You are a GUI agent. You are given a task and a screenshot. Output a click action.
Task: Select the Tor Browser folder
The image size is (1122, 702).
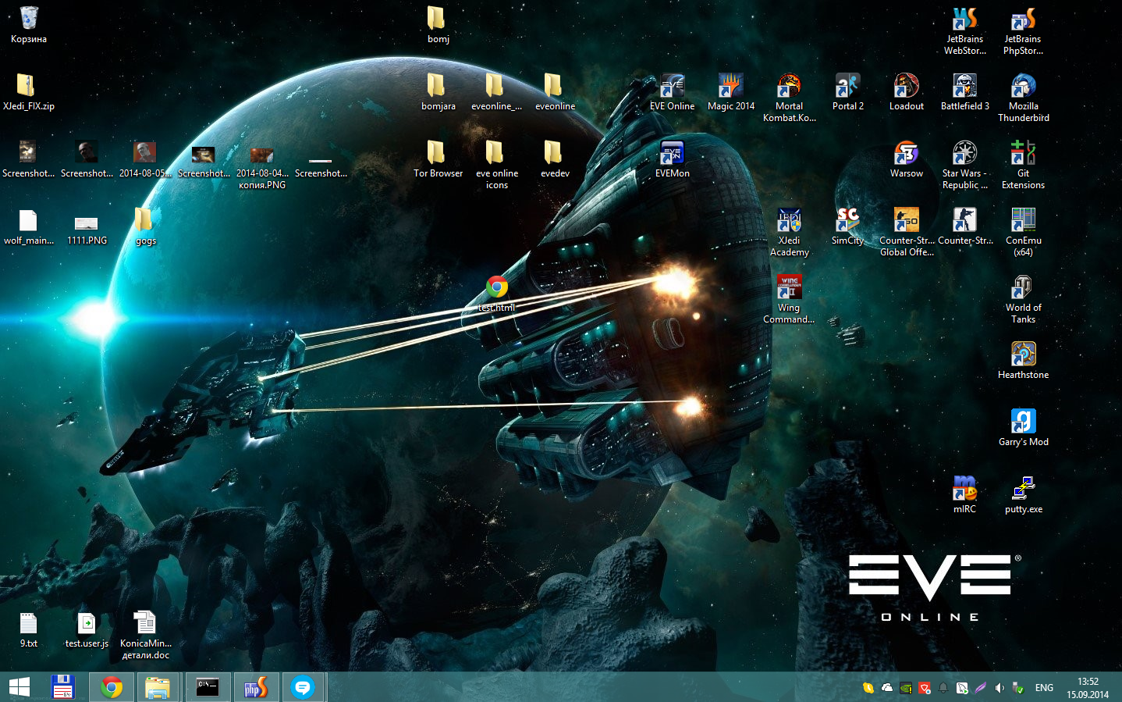click(438, 159)
